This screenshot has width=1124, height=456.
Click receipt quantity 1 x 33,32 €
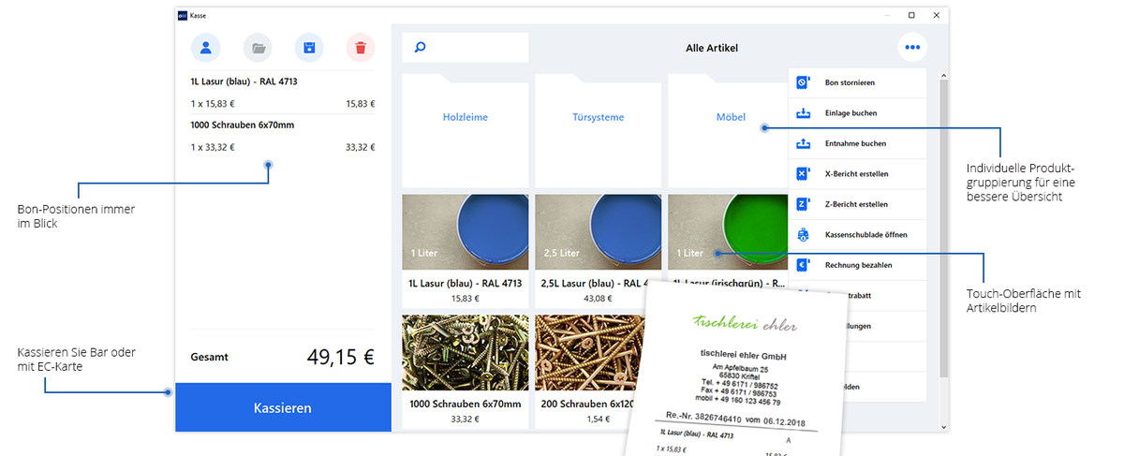pyautogui.click(x=213, y=147)
